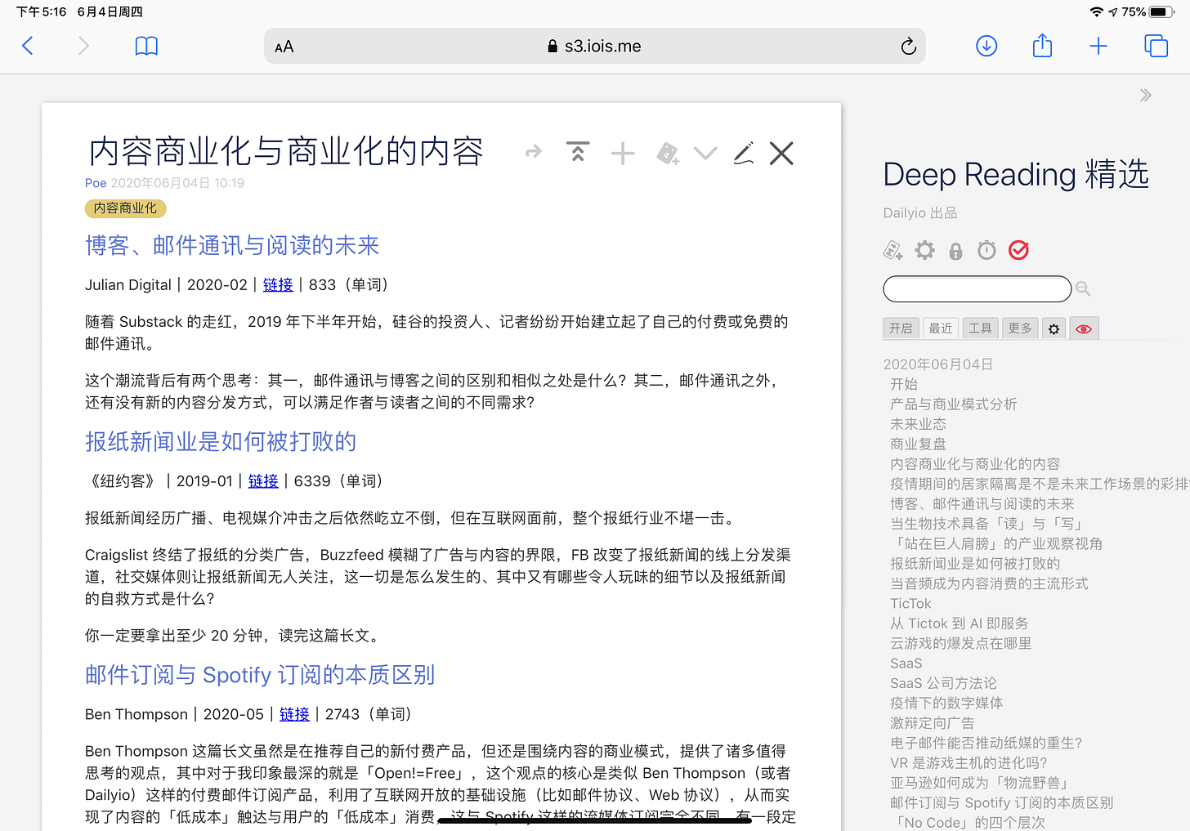The height and width of the screenshot is (831, 1190).
Task: Switch to the 开启 sidebar tab
Action: (x=901, y=328)
